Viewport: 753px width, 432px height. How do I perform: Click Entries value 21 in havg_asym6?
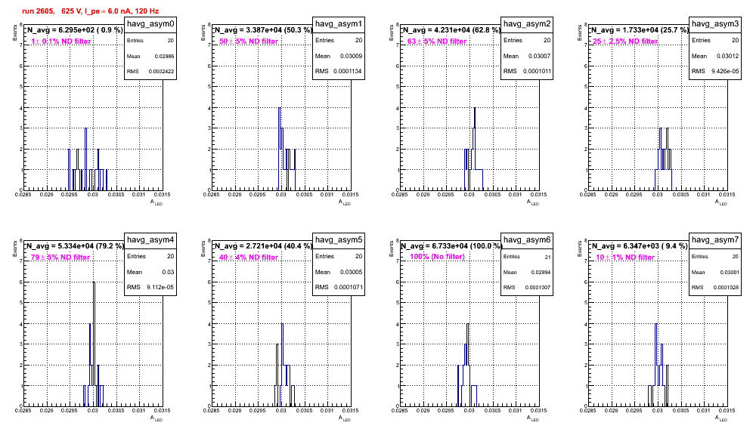click(547, 258)
